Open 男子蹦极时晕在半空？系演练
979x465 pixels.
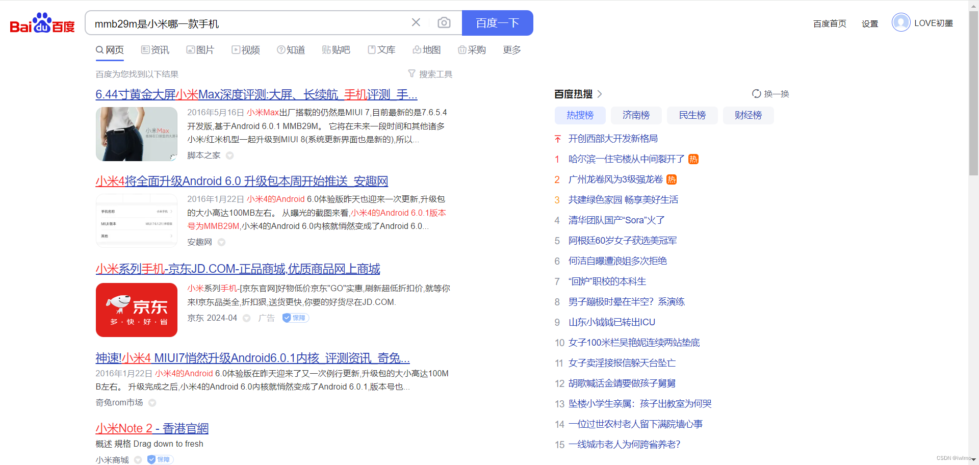coord(627,302)
